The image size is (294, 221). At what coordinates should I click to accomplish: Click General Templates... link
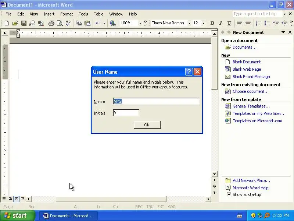(251, 106)
